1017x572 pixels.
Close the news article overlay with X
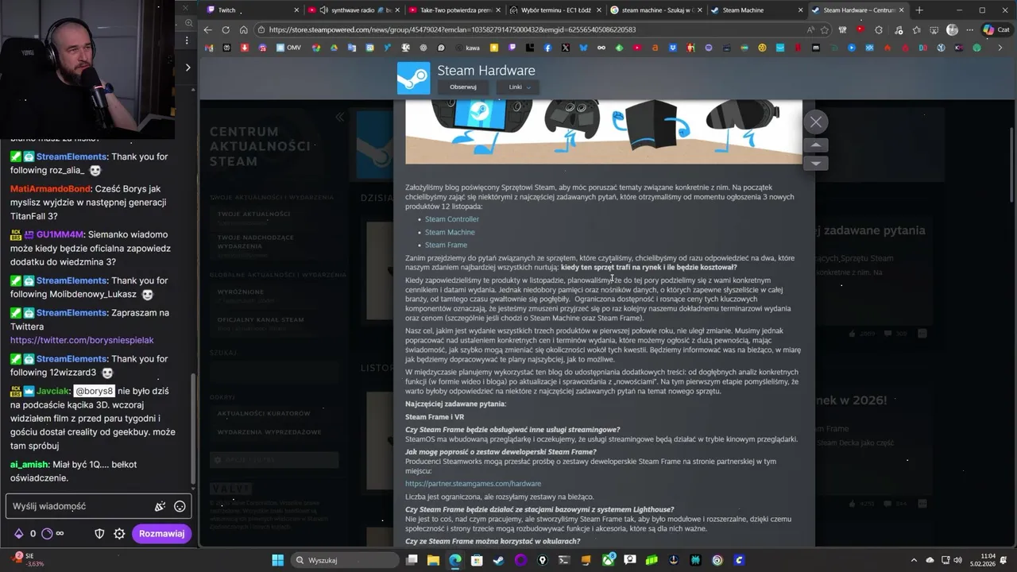[815, 122]
